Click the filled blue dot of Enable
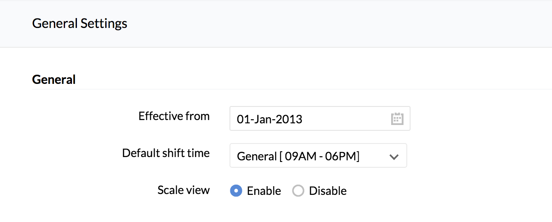This screenshot has width=552, height=222. tap(236, 191)
